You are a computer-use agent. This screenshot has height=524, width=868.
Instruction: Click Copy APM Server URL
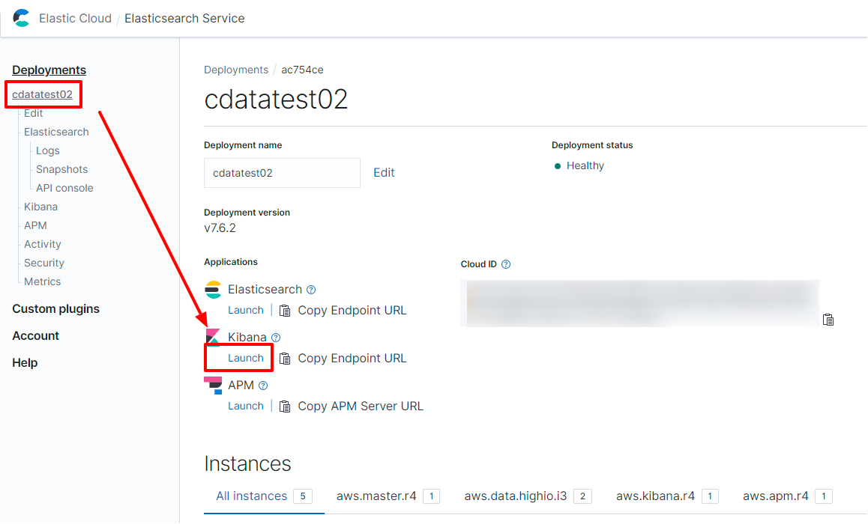361,406
